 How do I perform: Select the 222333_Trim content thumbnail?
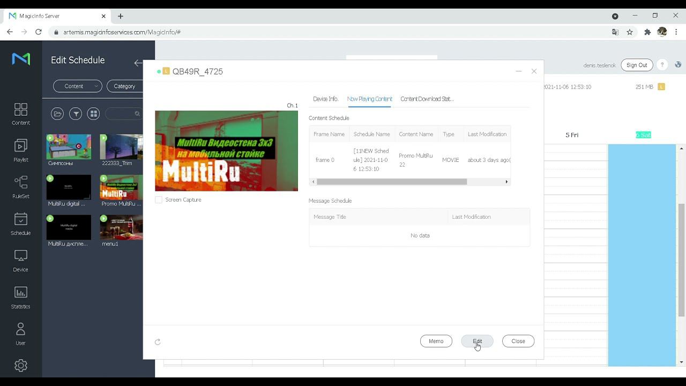[x=121, y=146]
